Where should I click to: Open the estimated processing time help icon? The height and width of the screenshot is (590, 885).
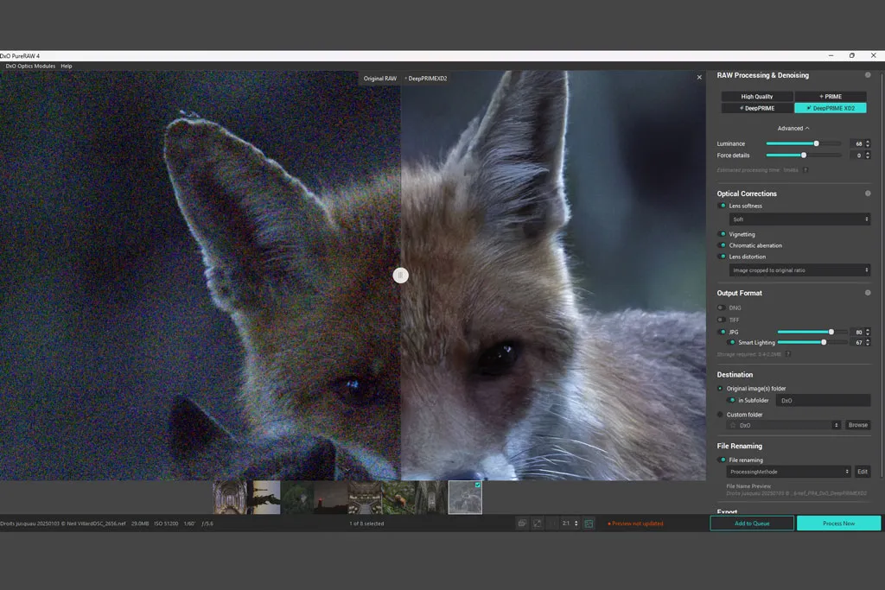pos(805,170)
